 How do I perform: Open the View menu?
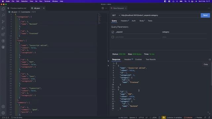click(x=31, y=1)
